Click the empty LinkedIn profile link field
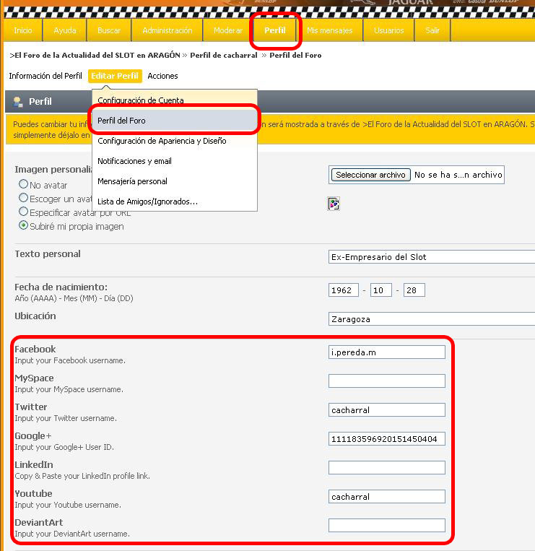 coord(387,468)
